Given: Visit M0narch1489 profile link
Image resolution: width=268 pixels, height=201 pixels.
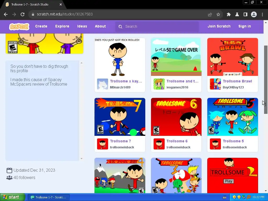Looking at the screenshot, I should 120,87.
